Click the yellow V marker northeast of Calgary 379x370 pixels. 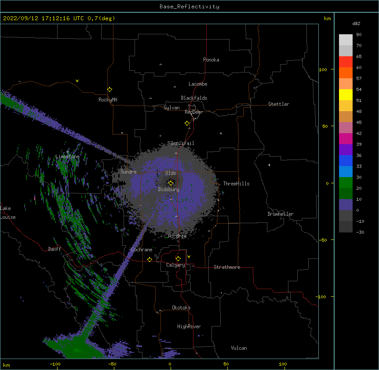pyautogui.click(x=189, y=257)
